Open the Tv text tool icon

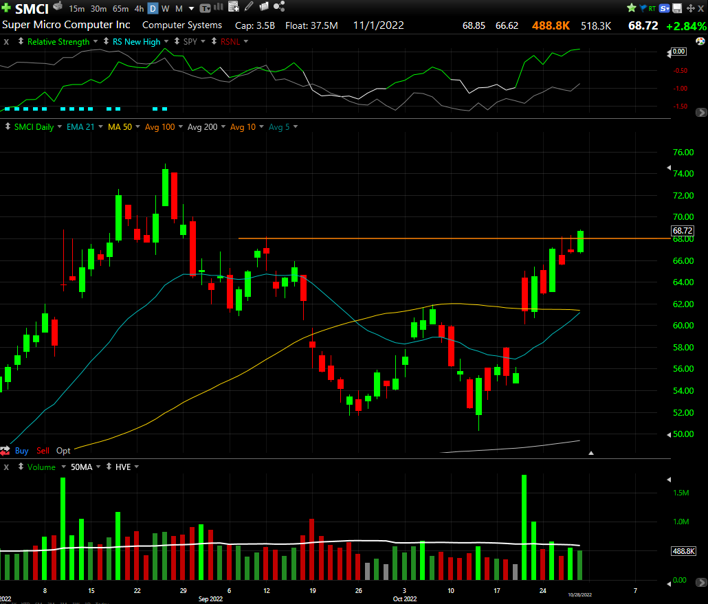pos(205,8)
